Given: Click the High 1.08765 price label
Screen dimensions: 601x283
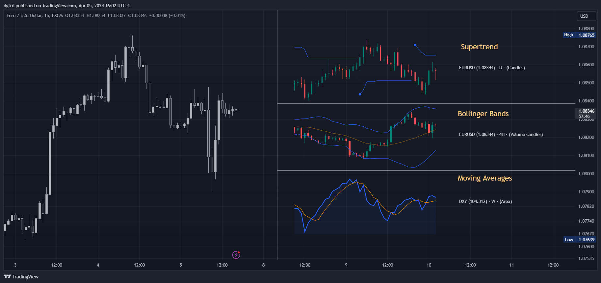Looking at the screenshot, I should [579, 35].
